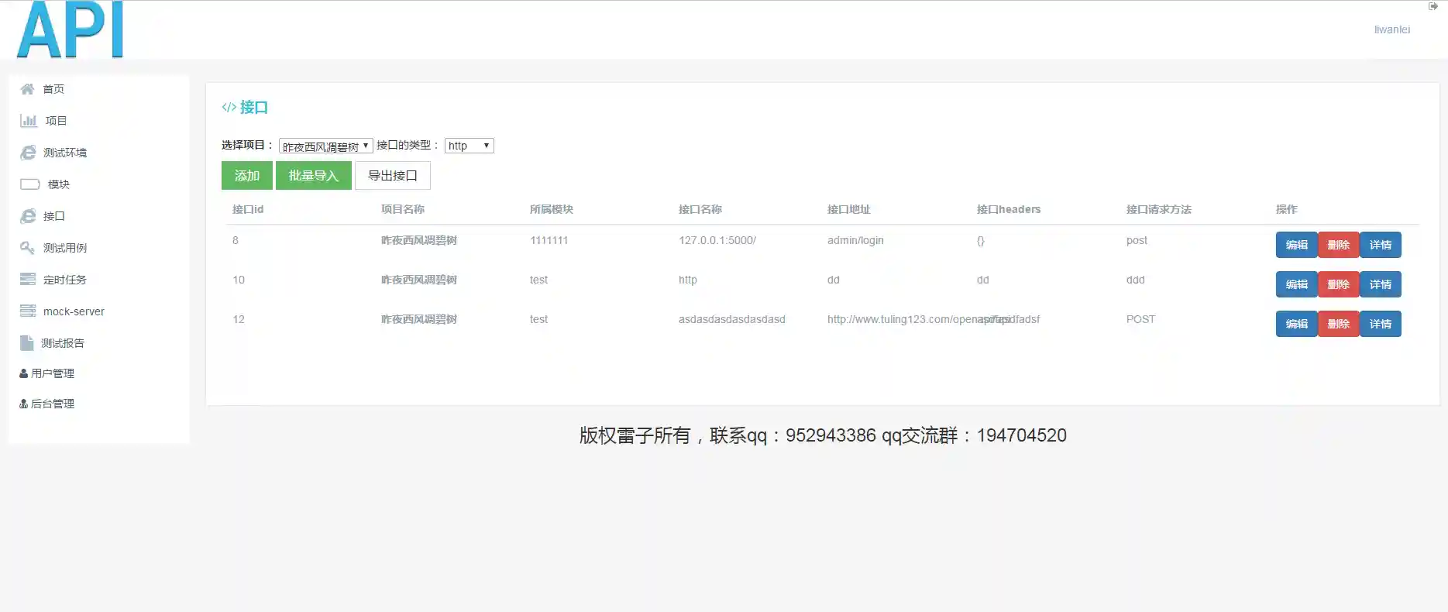Screen dimensions: 1448x612
Task: Click the logout icon at top right
Action: pos(1433,6)
